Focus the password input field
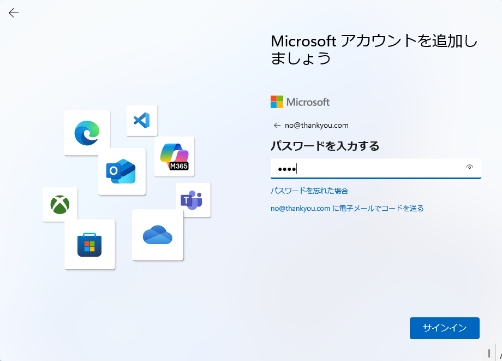502x361 pixels. click(366, 169)
